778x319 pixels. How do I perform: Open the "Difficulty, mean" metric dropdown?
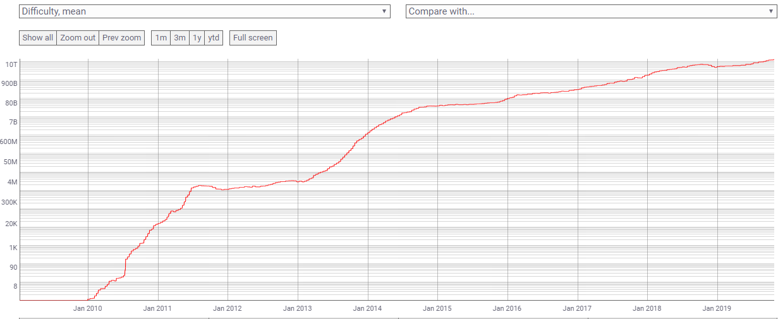(x=205, y=11)
